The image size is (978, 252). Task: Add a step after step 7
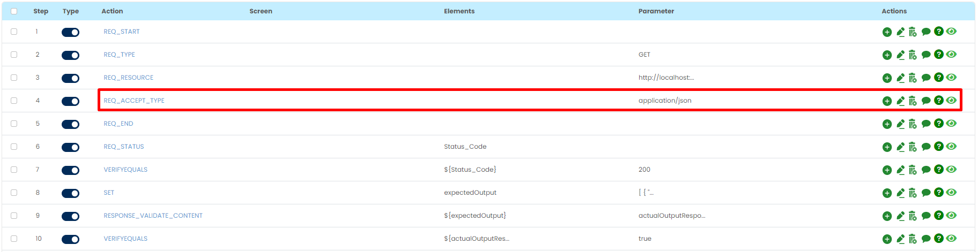[x=887, y=170]
